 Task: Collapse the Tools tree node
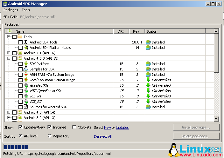tap(9, 37)
